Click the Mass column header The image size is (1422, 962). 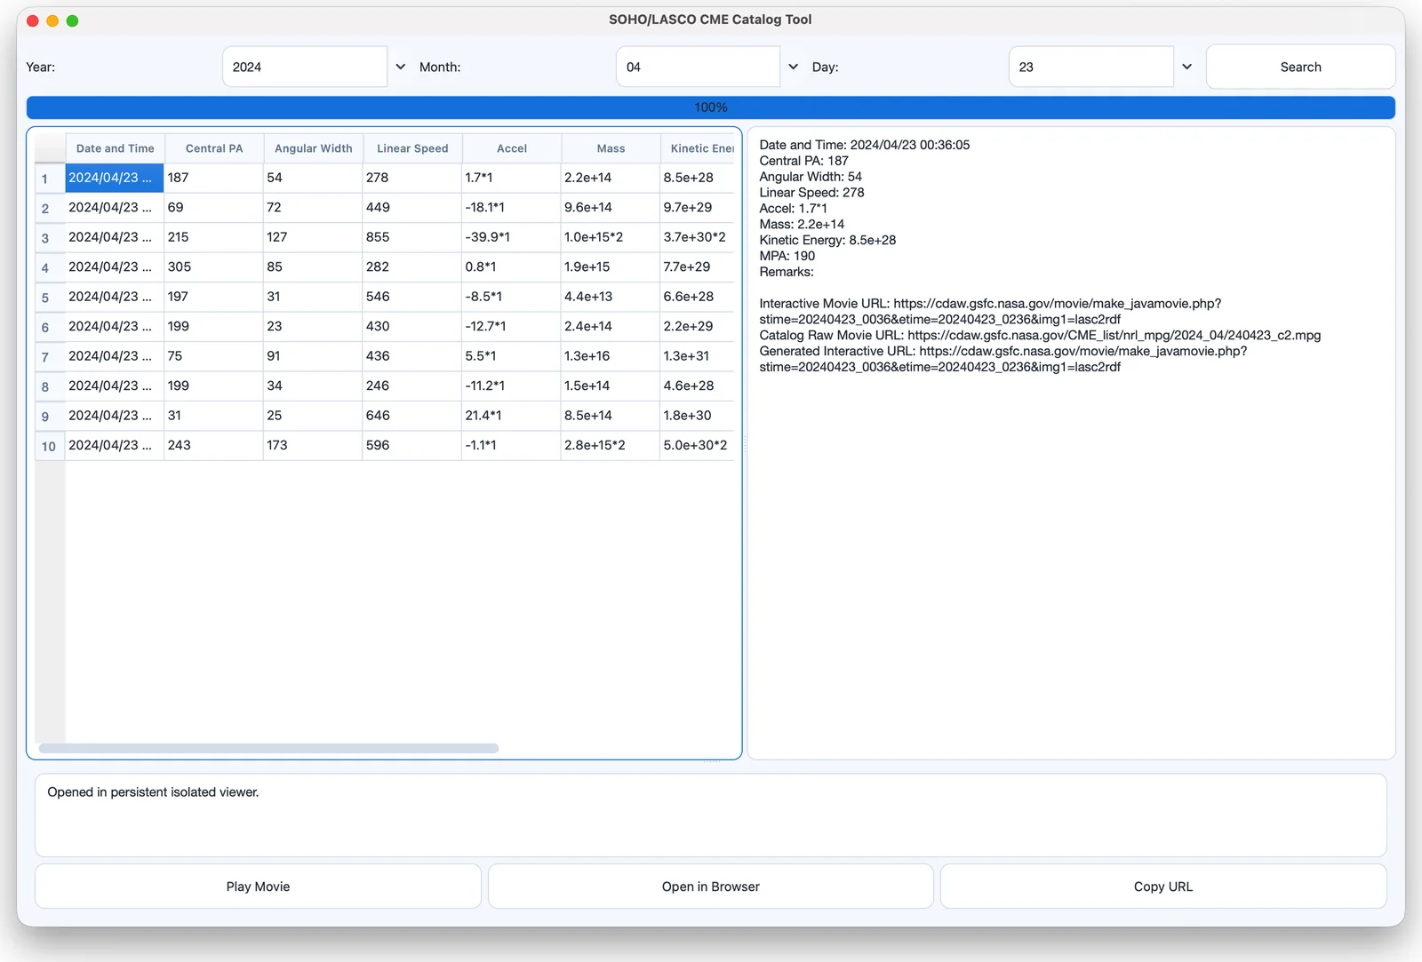(611, 148)
